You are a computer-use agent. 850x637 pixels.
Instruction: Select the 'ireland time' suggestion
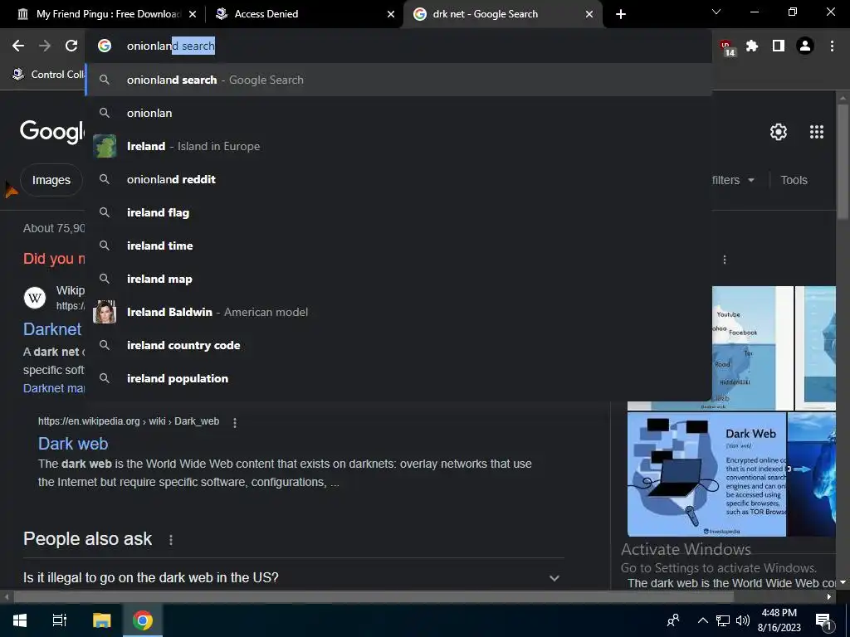pos(398,246)
